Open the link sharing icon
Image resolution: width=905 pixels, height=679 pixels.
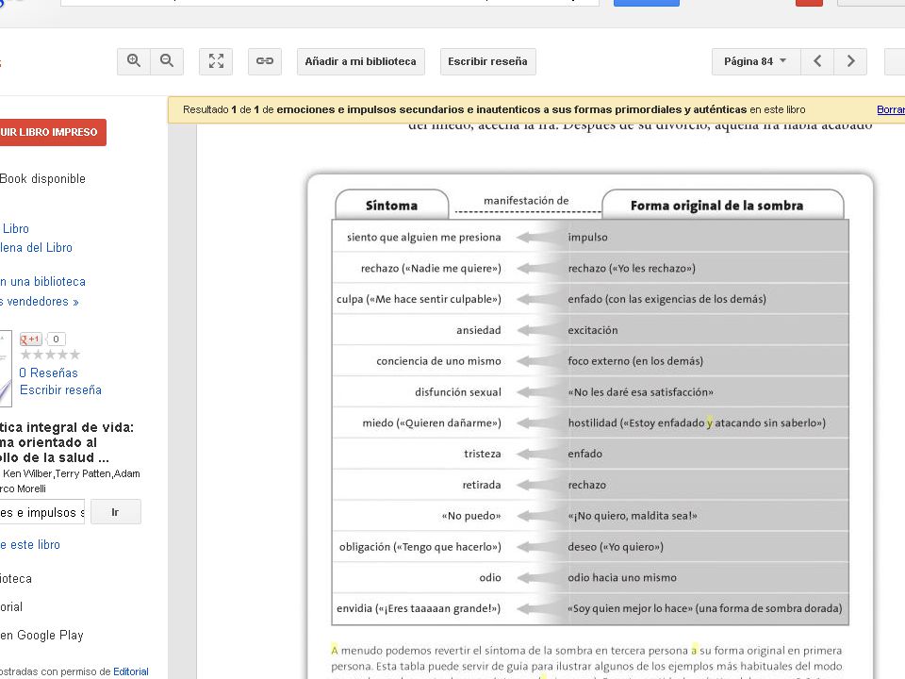coord(265,61)
